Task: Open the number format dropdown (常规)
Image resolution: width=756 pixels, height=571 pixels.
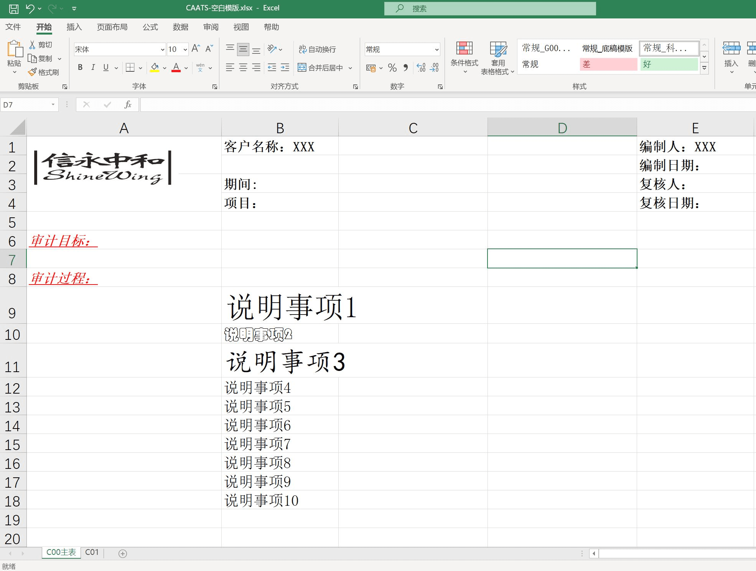Action: click(x=436, y=50)
